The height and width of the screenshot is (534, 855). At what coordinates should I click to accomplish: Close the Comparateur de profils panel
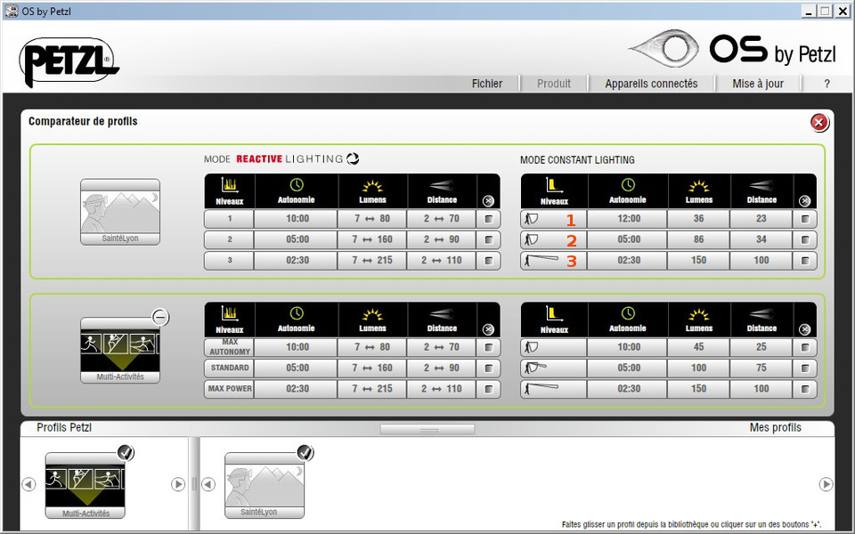click(x=818, y=123)
